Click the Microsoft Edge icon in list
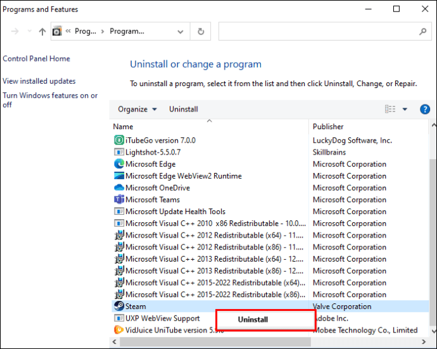Image resolution: width=437 pixels, height=349 pixels. tap(118, 164)
